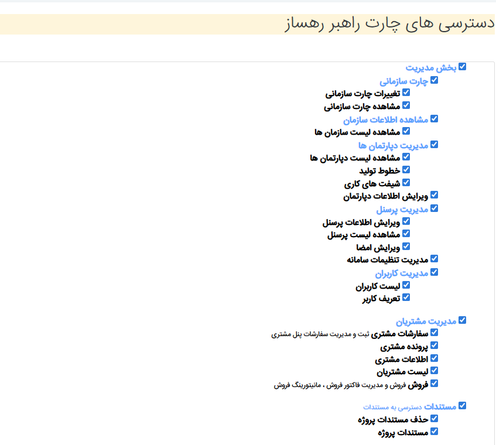Toggle the شیفت های کاری checkbox
The height and width of the screenshot is (445, 496).
coord(406,183)
